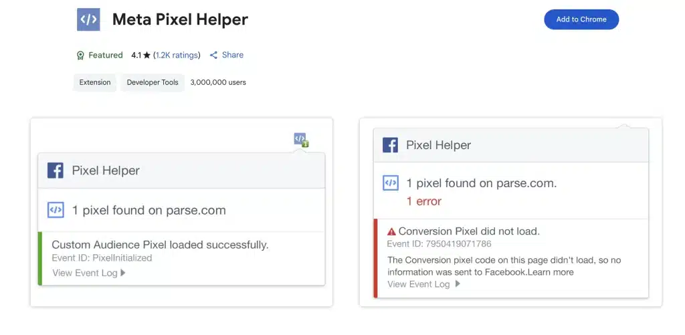The width and height of the screenshot is (685, 335).
Task: Click the Pixel Helper toolbar extension icon
Action: point(300,139)
